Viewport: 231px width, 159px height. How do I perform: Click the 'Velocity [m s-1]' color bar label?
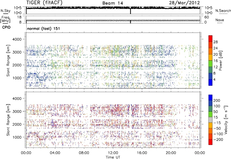point(226,120)
